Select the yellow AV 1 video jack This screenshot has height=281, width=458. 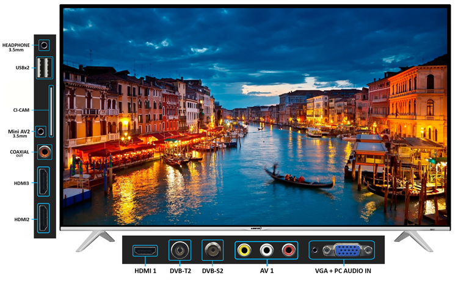(x=244, y=250)
